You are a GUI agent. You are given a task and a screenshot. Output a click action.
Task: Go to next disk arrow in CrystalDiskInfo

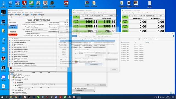pyautogui.click(x=67, y=20)
